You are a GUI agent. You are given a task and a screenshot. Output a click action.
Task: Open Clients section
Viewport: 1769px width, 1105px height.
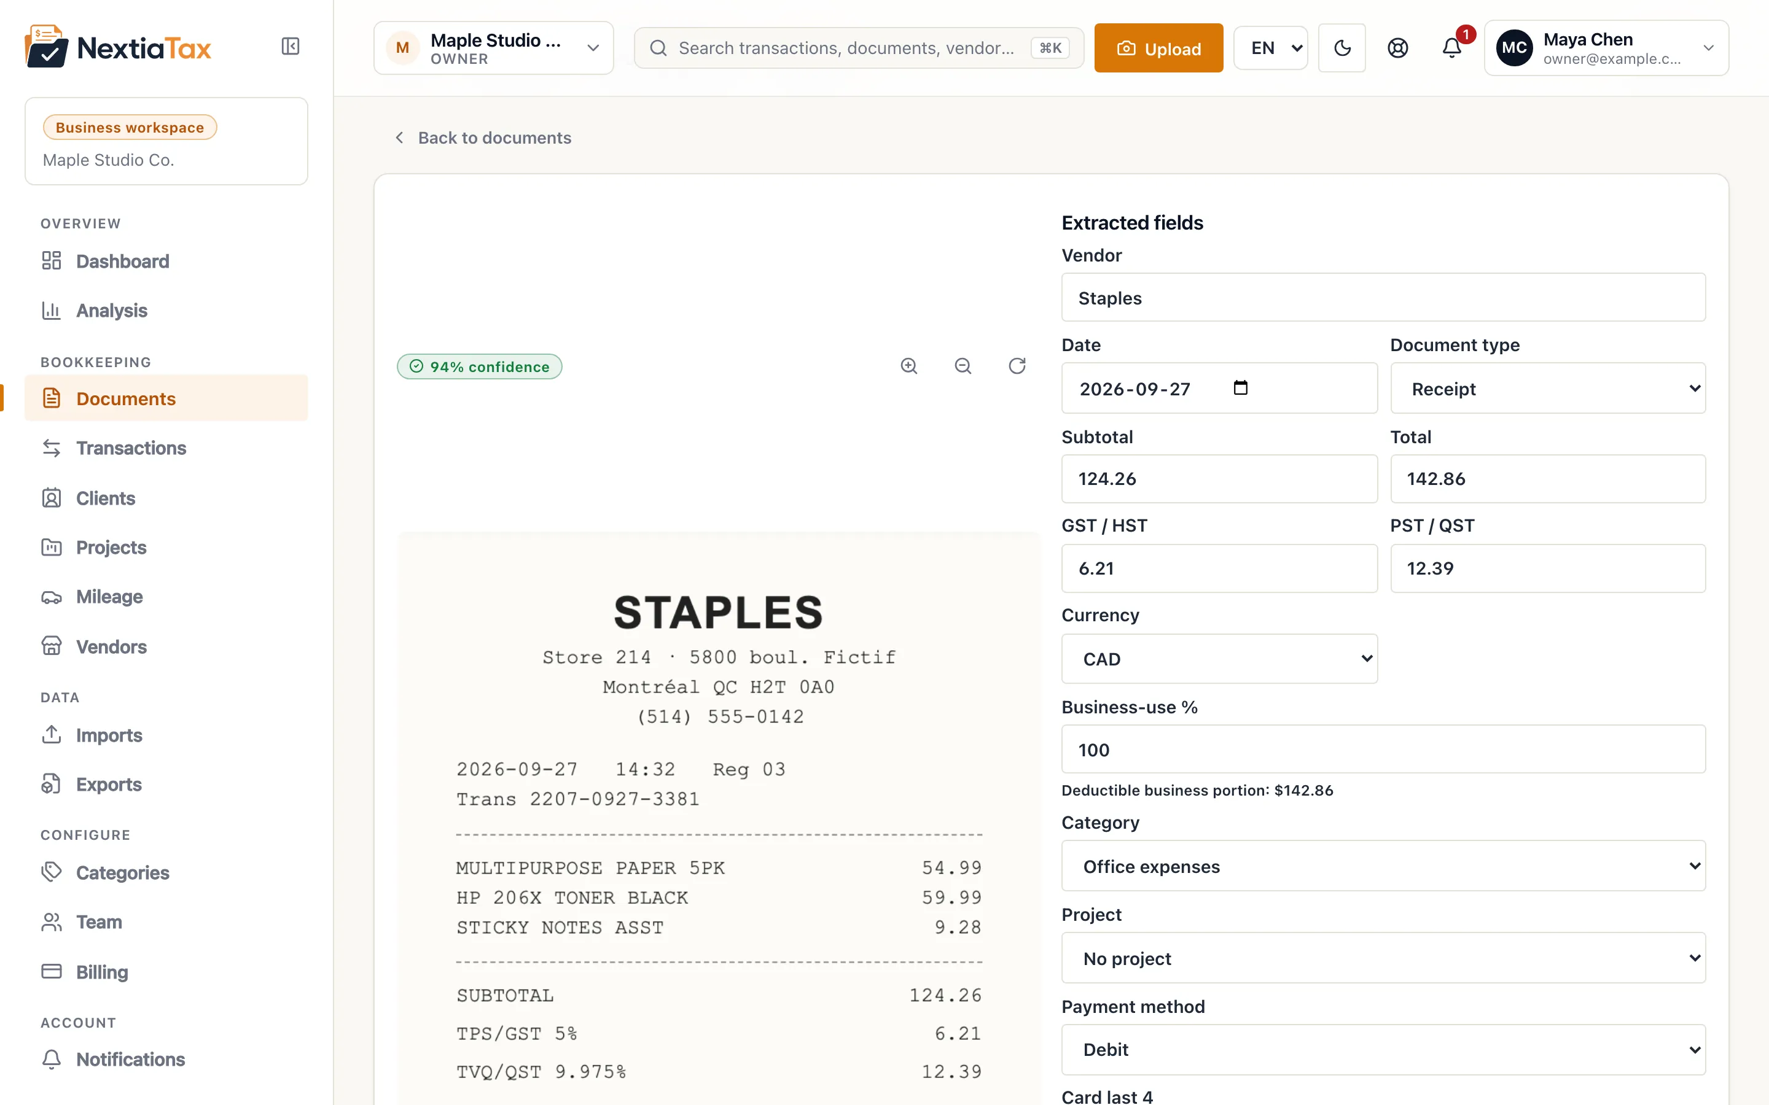click(x=166, y=498)
